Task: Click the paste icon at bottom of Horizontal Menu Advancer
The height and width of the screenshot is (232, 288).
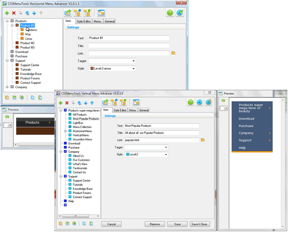Action: pos(40,97)
